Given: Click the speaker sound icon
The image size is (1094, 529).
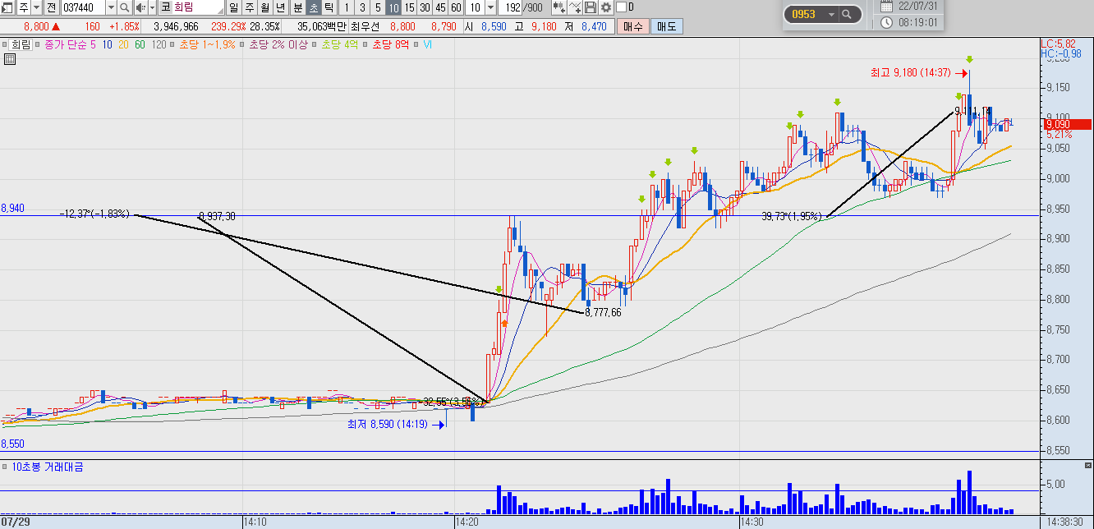Looking at the screenshot, I should coord(140,7).
